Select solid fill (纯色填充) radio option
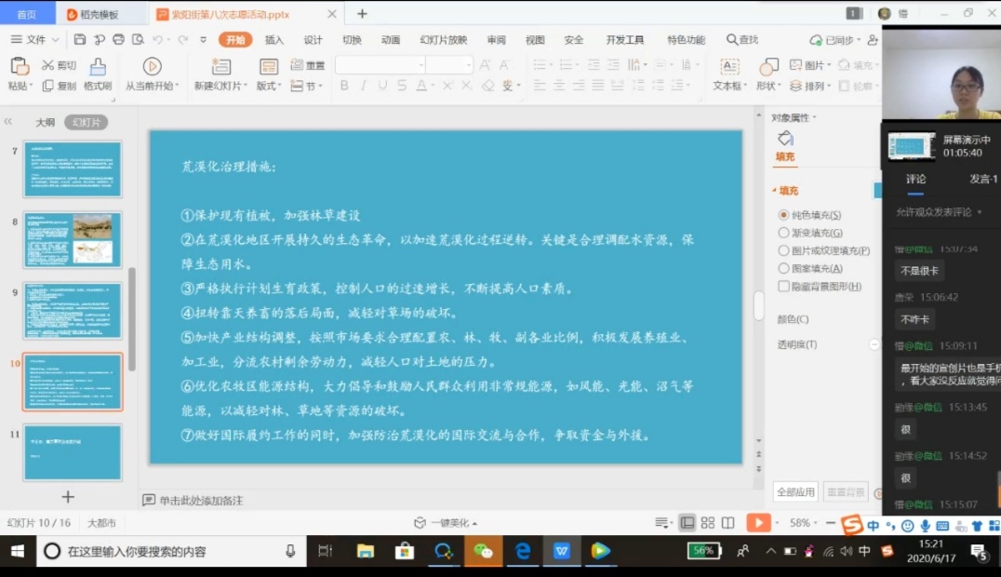The width and height of the screenshot is (1001, 577). pyautogui.click(x=783, y=215)
